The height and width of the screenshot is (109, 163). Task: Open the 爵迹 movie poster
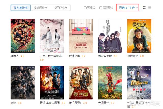pyautogui.click(x=23, y=83)
